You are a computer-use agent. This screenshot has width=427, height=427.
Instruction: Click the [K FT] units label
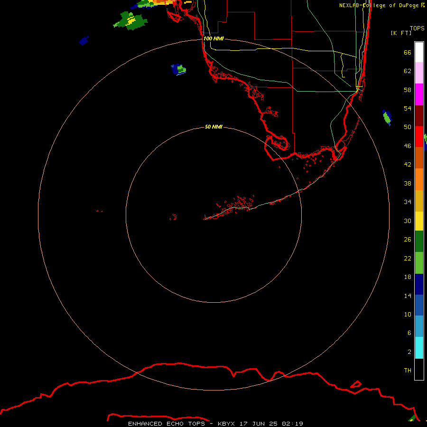coord(401,33)
